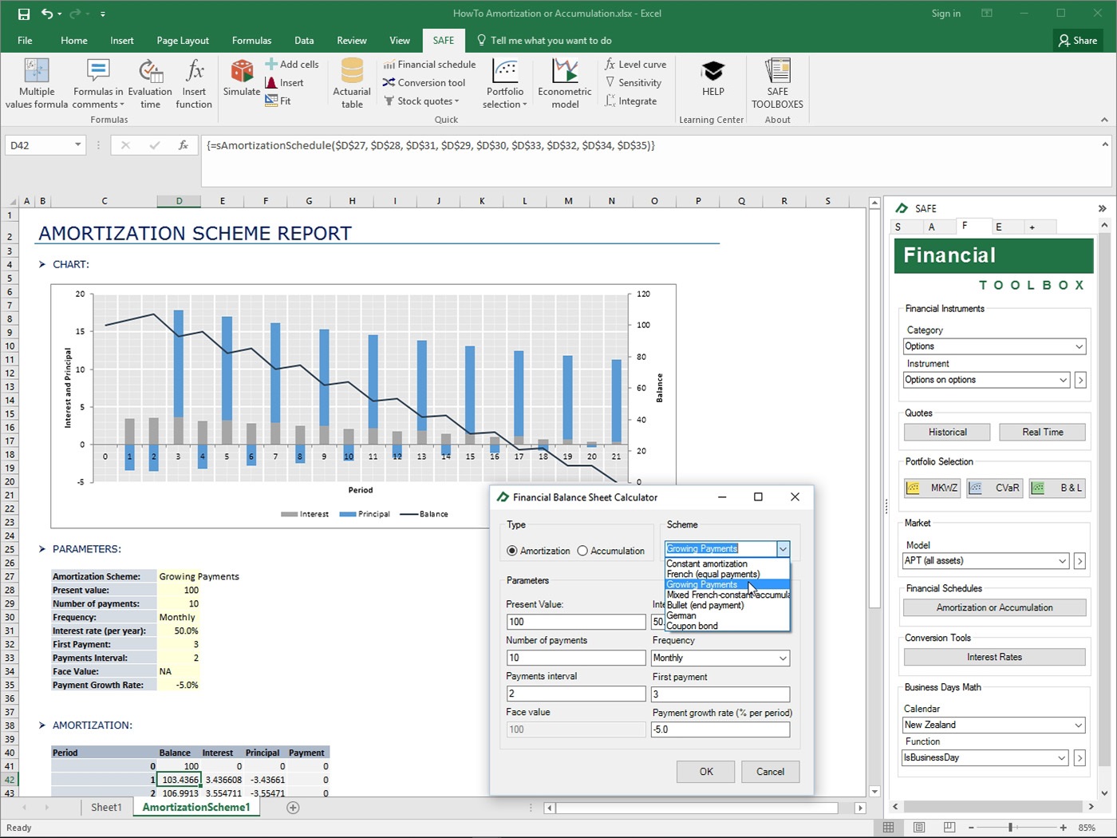Screen dimensions: 1117x838
Task: Click the Payment growth rate field
Action: tap(720, 729)
